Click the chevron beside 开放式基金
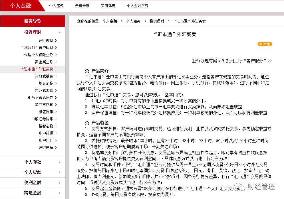 point(56,76)
